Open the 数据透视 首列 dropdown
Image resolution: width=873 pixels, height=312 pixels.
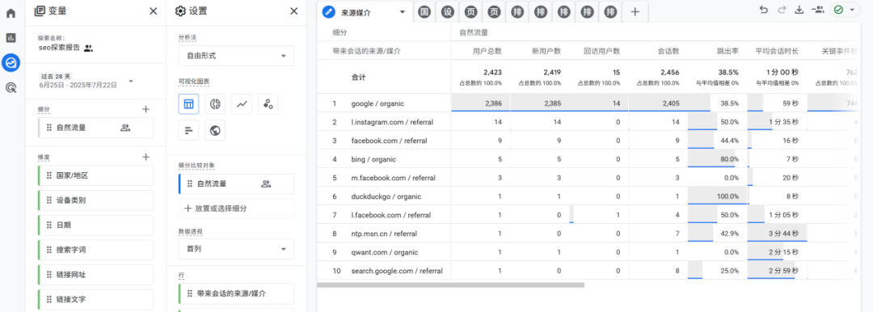(x=236, y=249)
